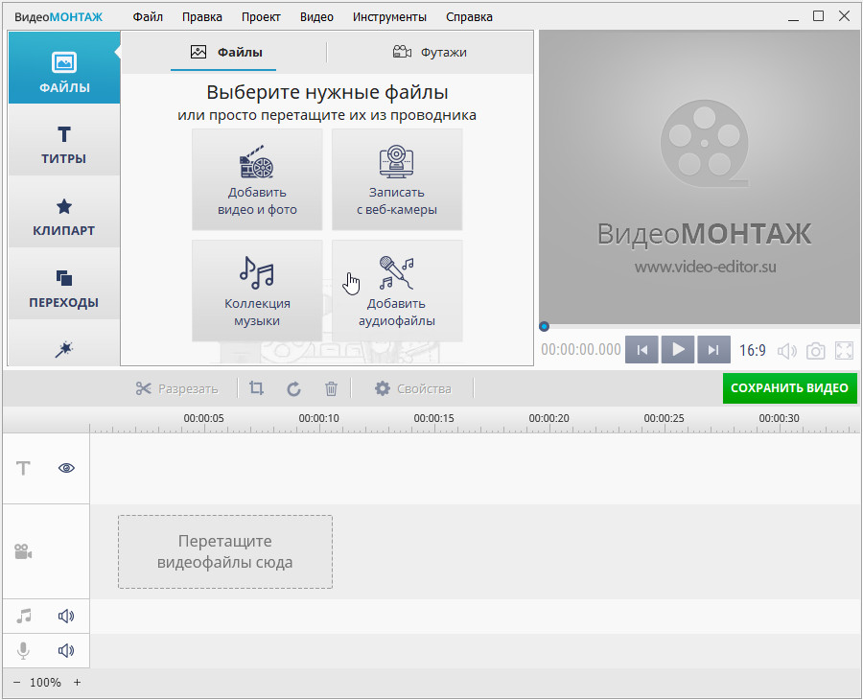Mute the music track speaker
863x700 pixels.
[66, 616]
